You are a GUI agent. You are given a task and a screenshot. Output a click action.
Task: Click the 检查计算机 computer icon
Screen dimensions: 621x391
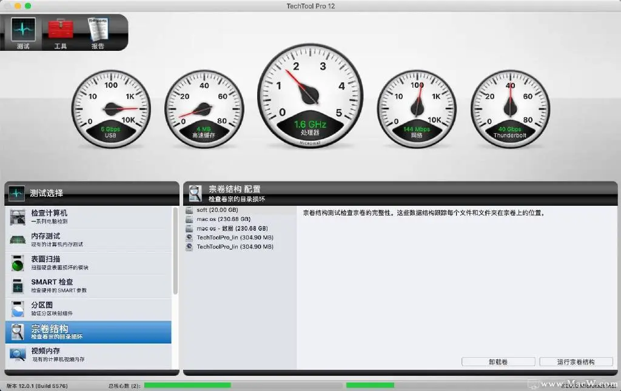[18, 217]
